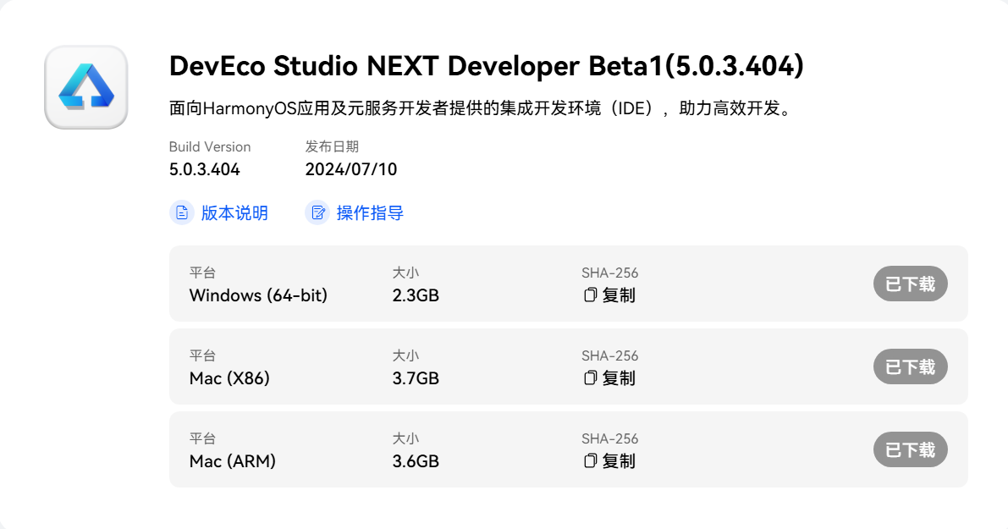Click 已下载 button for Mac (ARM)
This screenshot has width=1008, height=529.
[x=911, y=449]
